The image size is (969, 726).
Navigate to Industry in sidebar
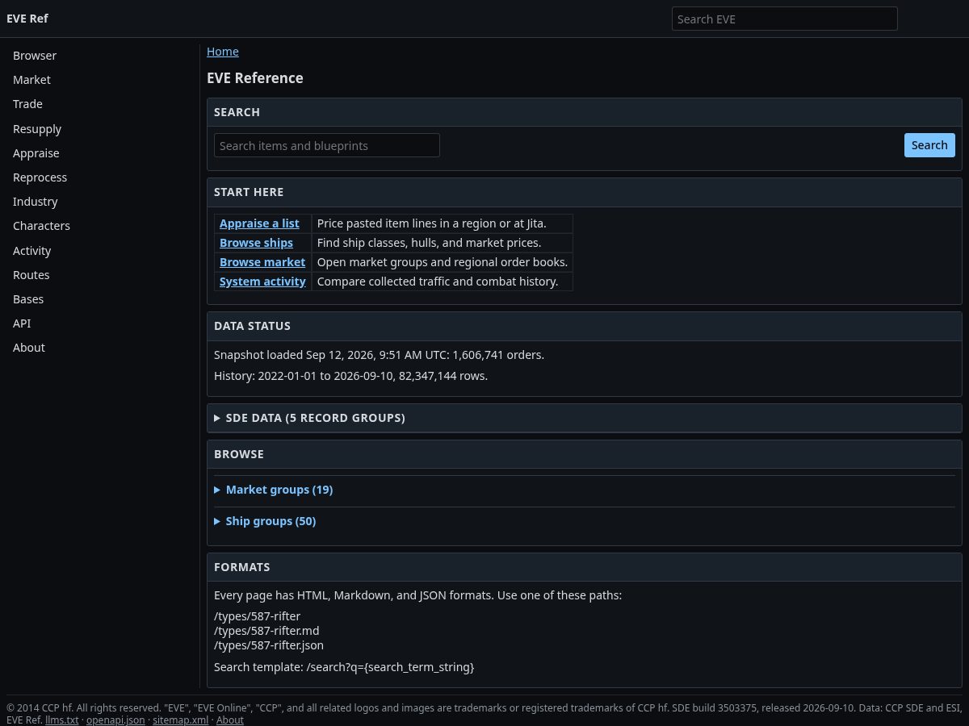click(36, 202)
